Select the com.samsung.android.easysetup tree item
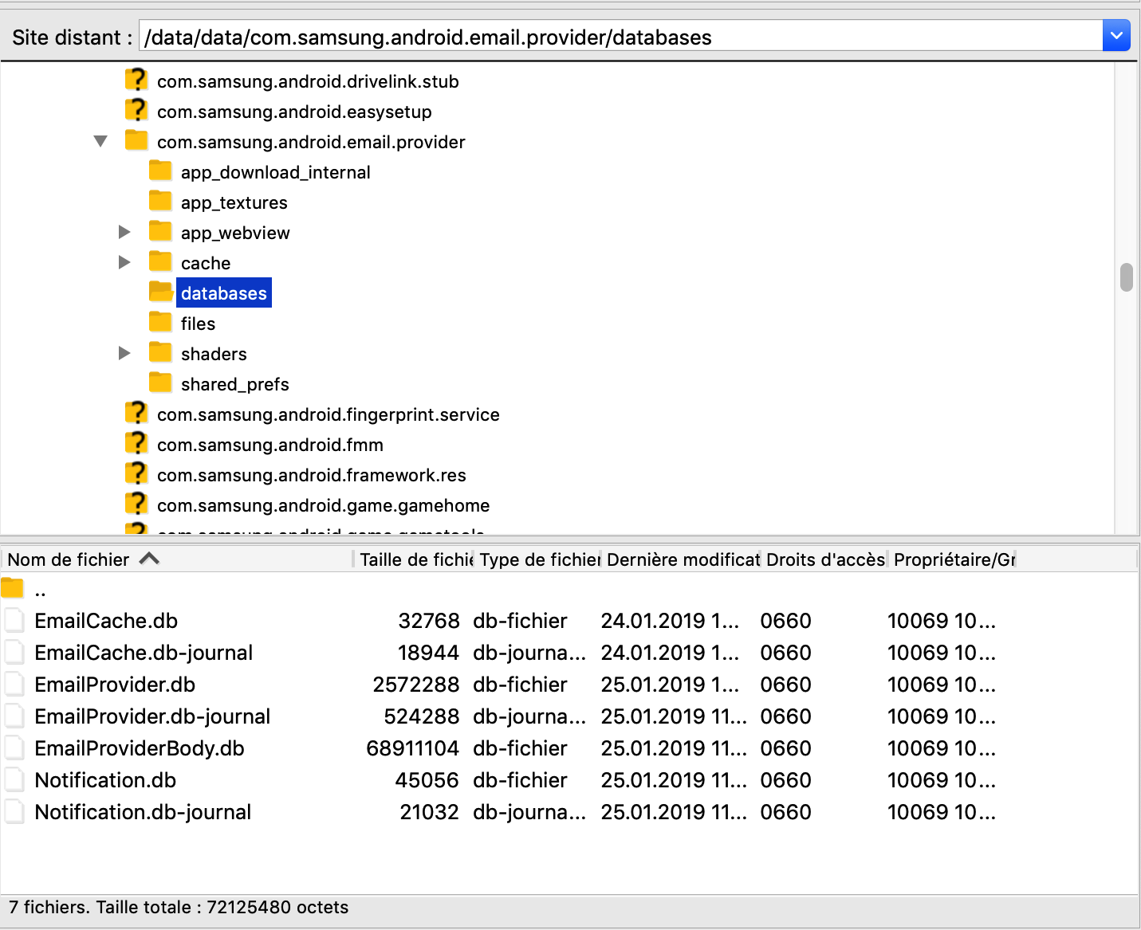1141x930 pixels. (x=294, y=112)
